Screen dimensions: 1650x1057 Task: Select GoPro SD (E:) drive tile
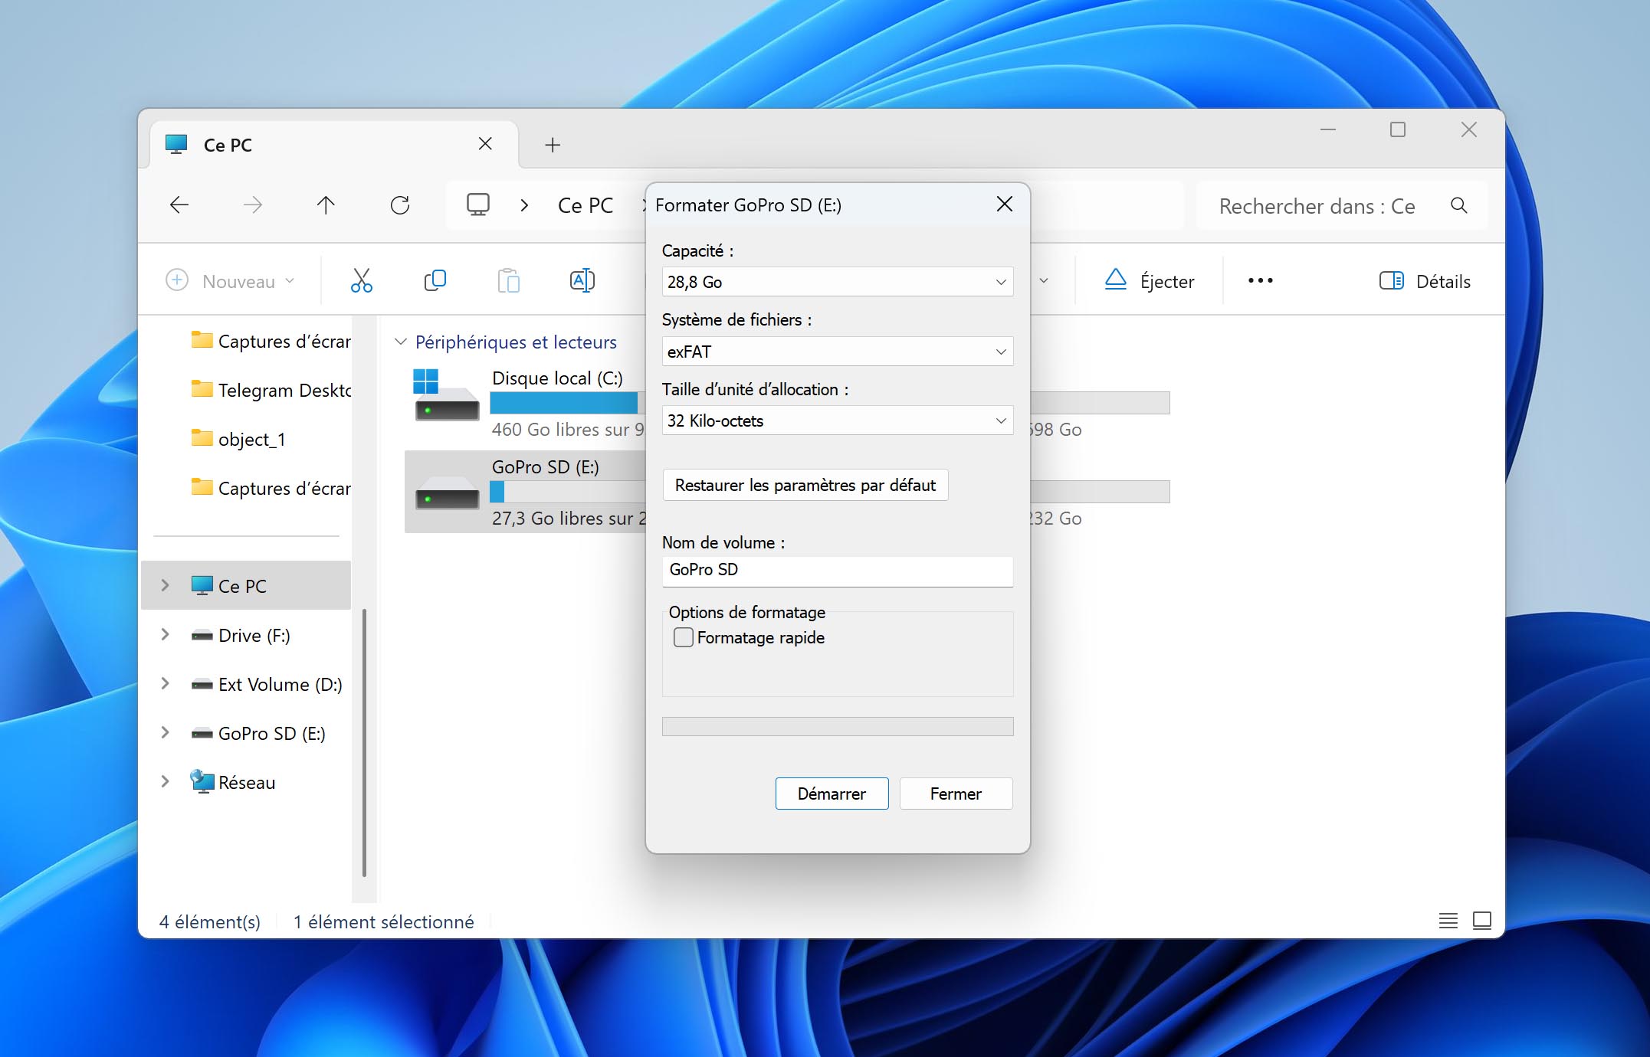[525, 492]
